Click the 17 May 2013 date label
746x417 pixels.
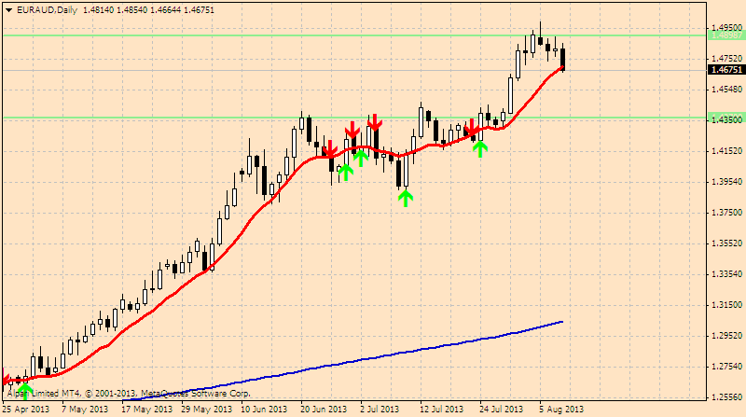147,410
